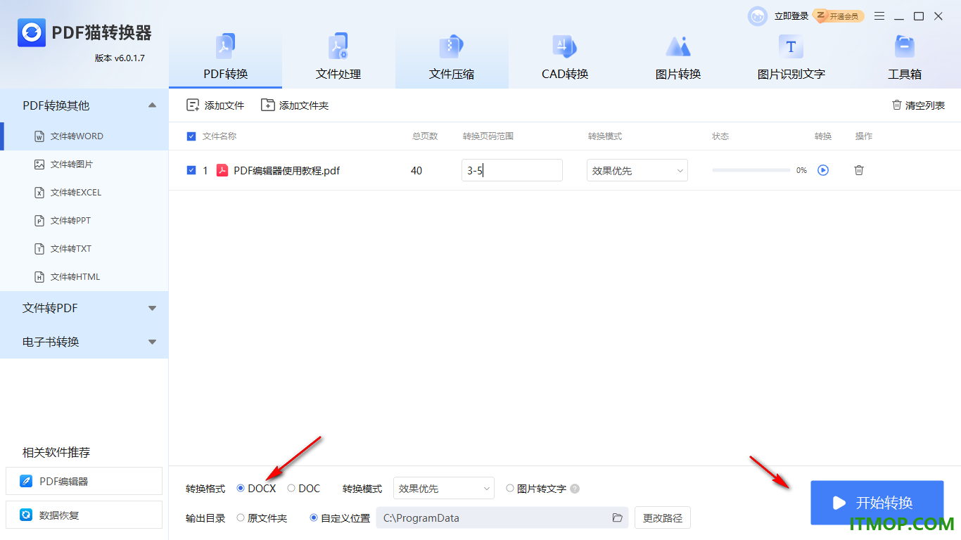Select 文件转HTML in sidebar

(84, 277)
